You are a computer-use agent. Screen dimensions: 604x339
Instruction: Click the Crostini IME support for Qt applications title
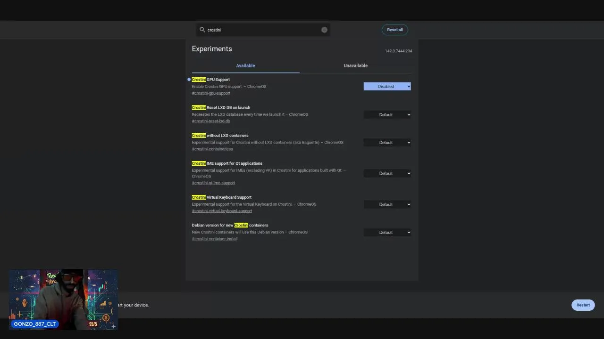[x=227, y=163]
